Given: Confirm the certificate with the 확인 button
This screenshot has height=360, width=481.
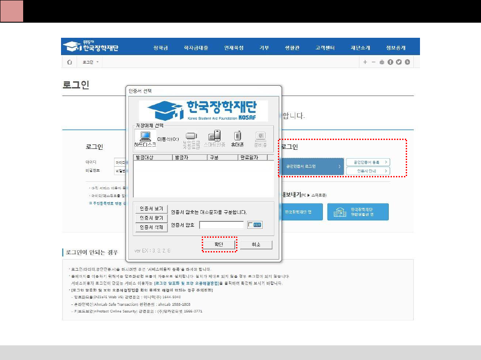Looking at the screenshot, I should click(219, 244).
